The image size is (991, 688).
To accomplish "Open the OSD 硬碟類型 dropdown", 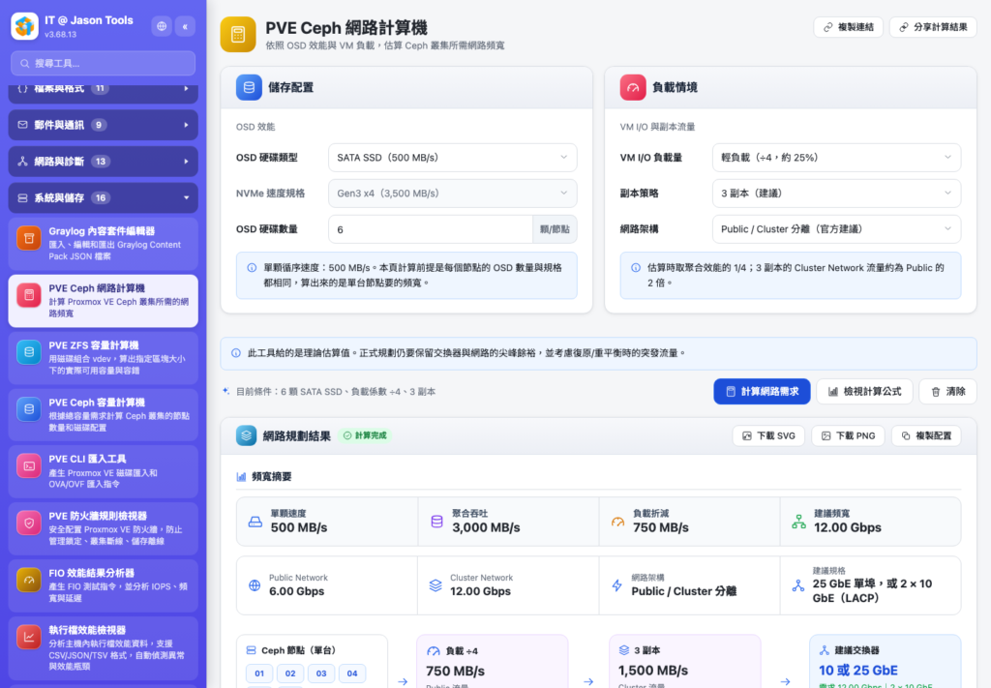I will (x=453, y=158).
